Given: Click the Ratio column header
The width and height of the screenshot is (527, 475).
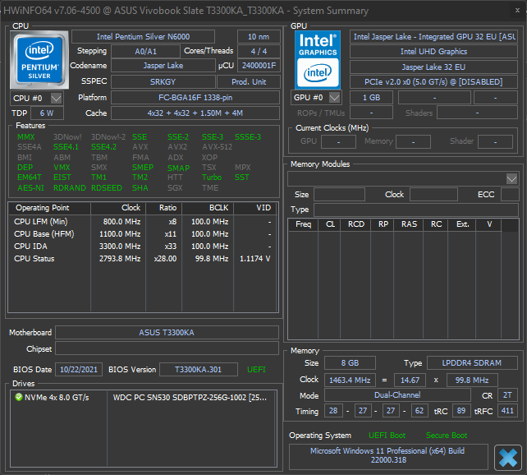Looking at the screenshot, I should coord(163,208).
